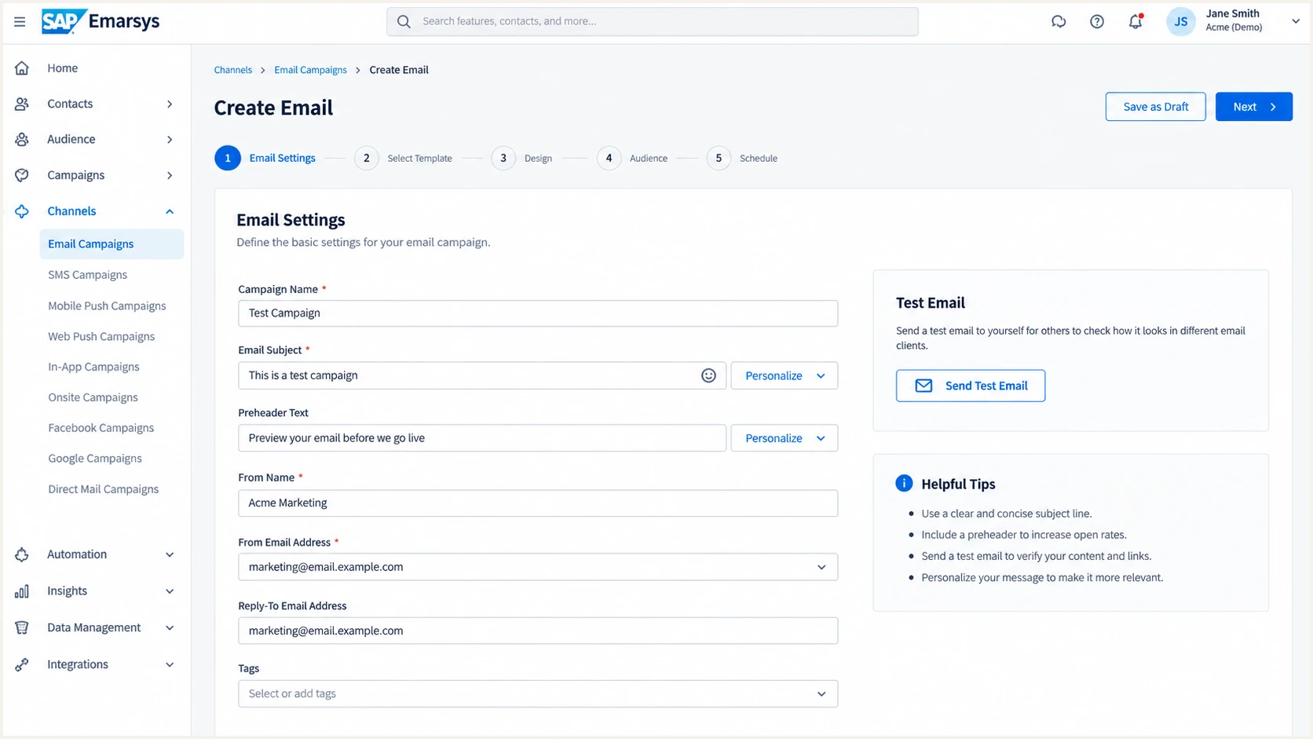Open the hamburger navigation menu
Image resolution: width=1313 pixels, height=739 pixels.
pyautogui.click(x=20, y=22)
